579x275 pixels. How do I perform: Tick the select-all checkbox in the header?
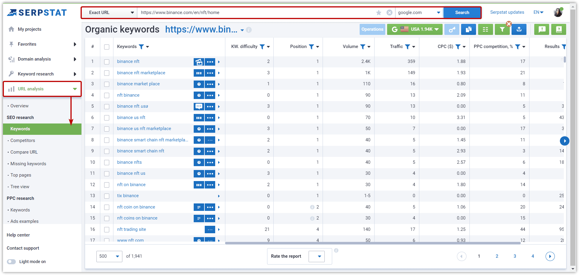click(107, 47)
